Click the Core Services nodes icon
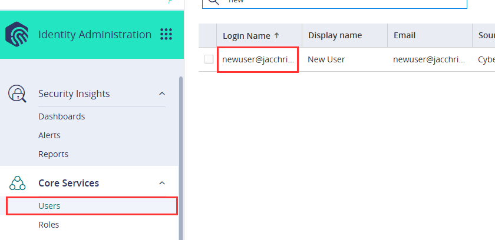 pos(17,183)
